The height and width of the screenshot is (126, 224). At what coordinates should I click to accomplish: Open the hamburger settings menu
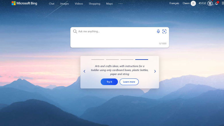point(223,3)
